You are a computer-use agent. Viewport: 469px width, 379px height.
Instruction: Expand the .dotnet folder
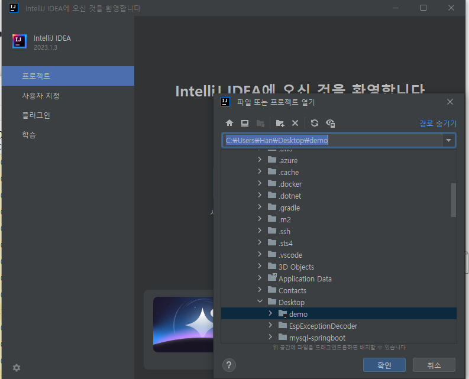pos(260,195)
